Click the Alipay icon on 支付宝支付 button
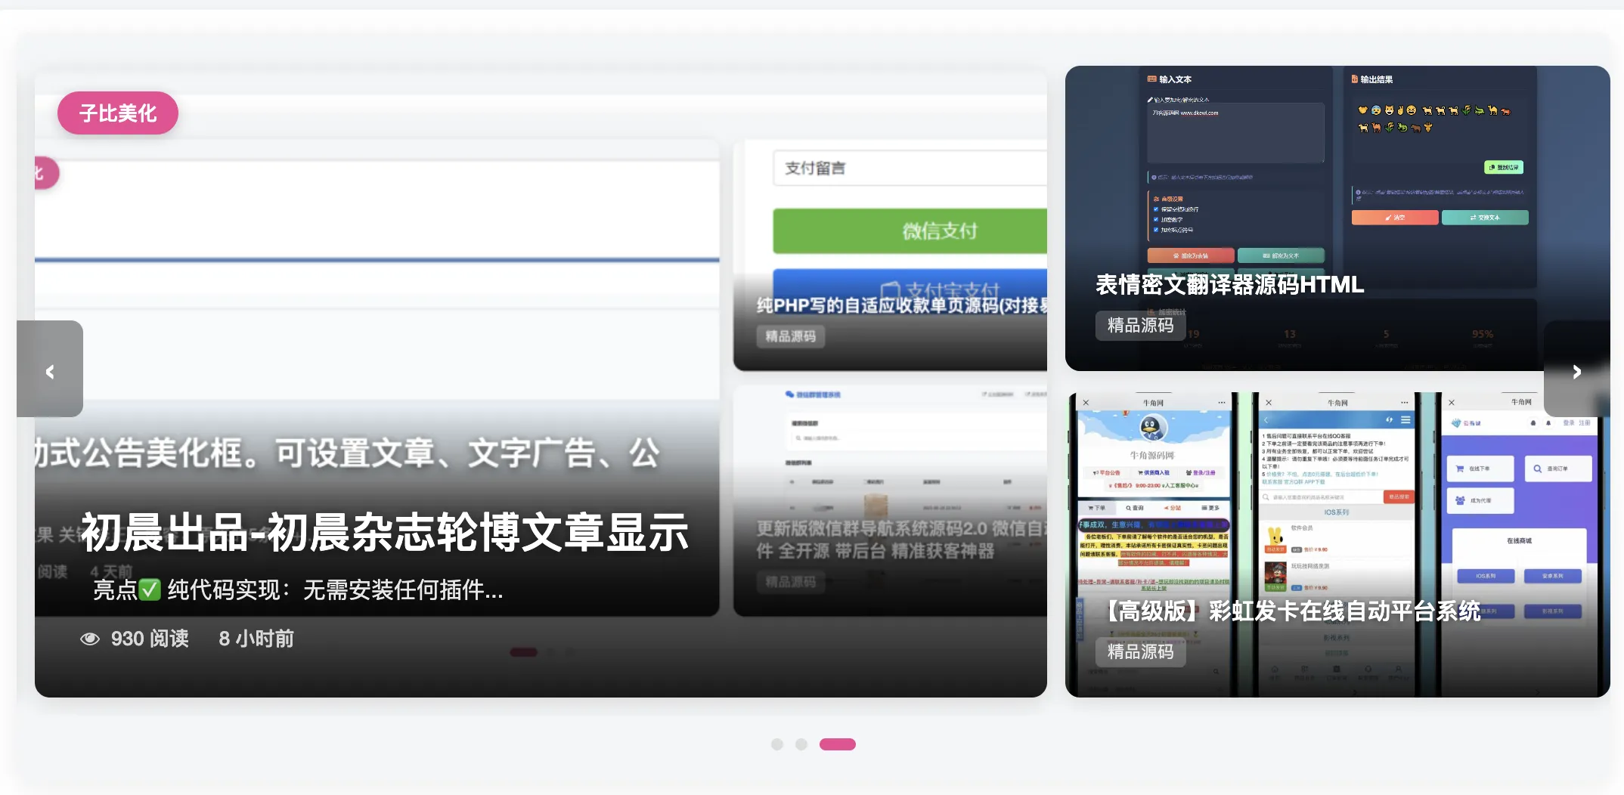This screenshot has height=795, width=1624. point(891,289)
